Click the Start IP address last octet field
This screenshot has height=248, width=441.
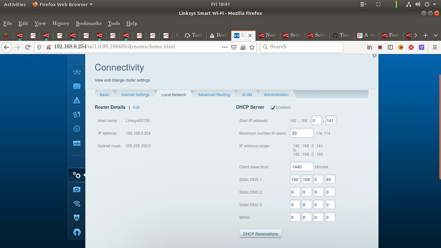pyautogui.click(x=331, y=120)
